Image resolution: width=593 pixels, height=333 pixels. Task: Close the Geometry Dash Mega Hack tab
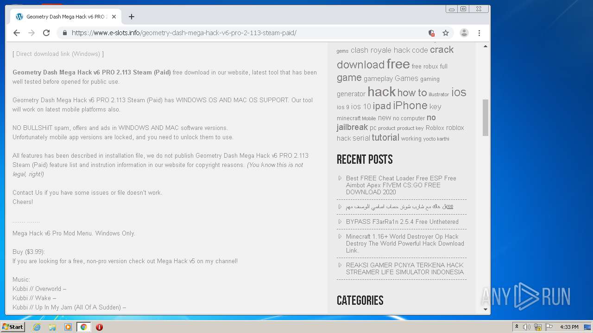click(114, 17)
